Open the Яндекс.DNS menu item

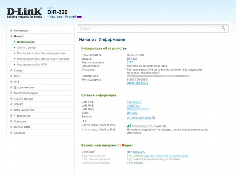(x=41, y=127)
